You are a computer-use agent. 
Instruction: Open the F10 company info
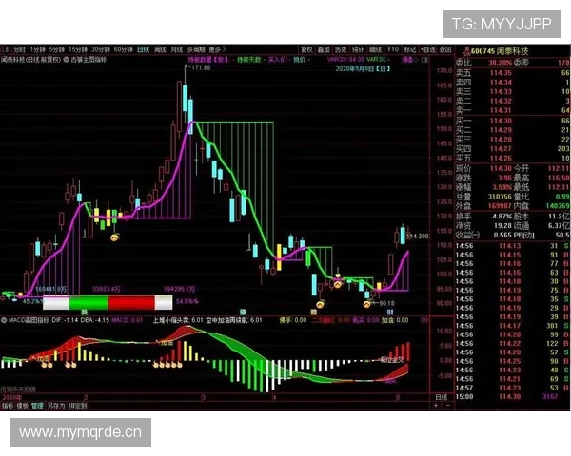[392, 49]
